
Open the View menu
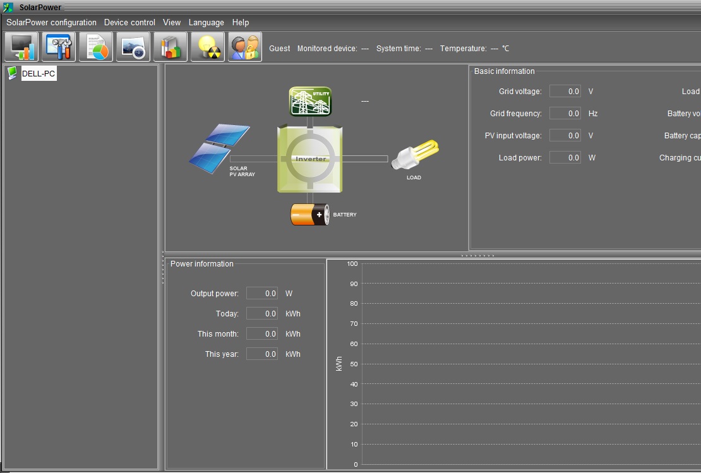(172, 22)
